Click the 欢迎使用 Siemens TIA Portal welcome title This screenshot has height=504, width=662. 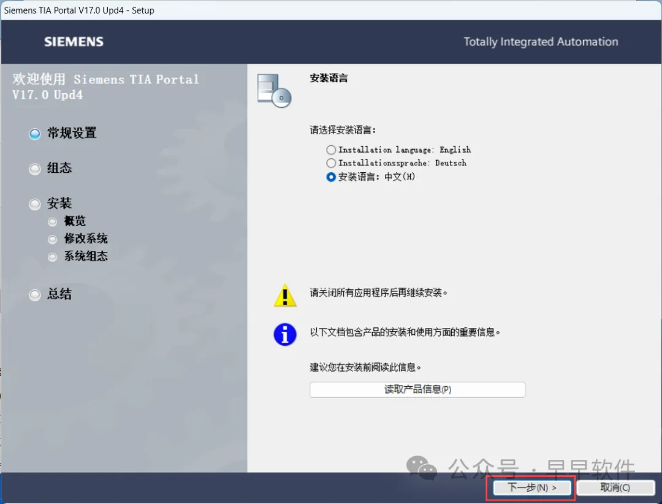pos(105,87)
